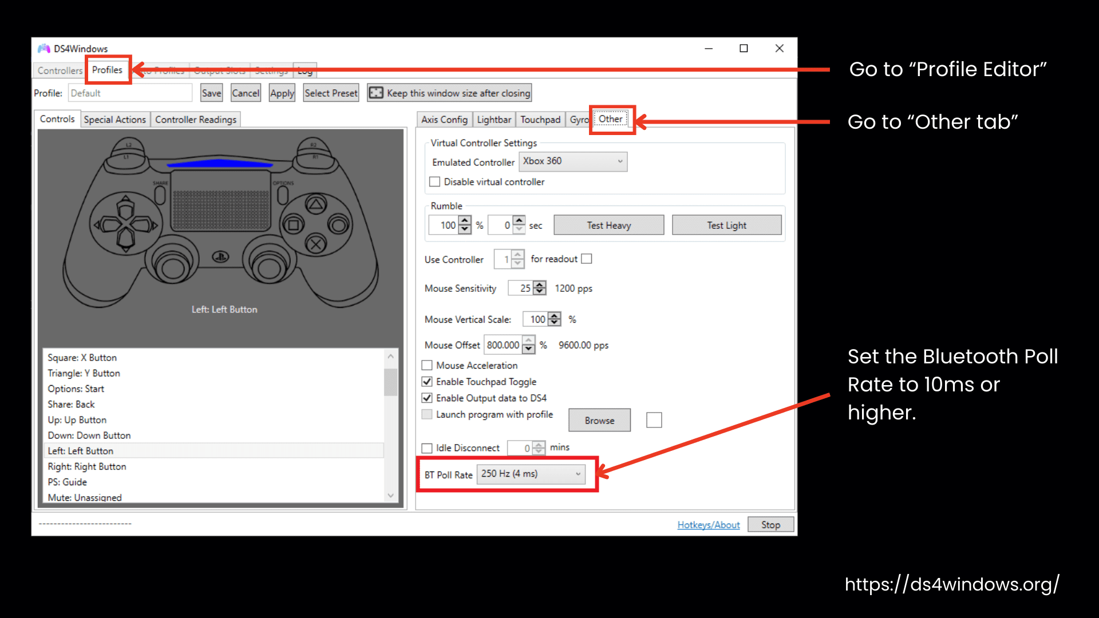Open the Special Actions tab
1099x618 pixels.
[x=114, y=120]
